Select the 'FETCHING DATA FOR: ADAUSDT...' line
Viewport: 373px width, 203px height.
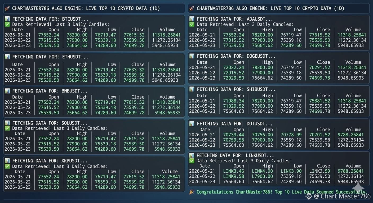[235, 19]
